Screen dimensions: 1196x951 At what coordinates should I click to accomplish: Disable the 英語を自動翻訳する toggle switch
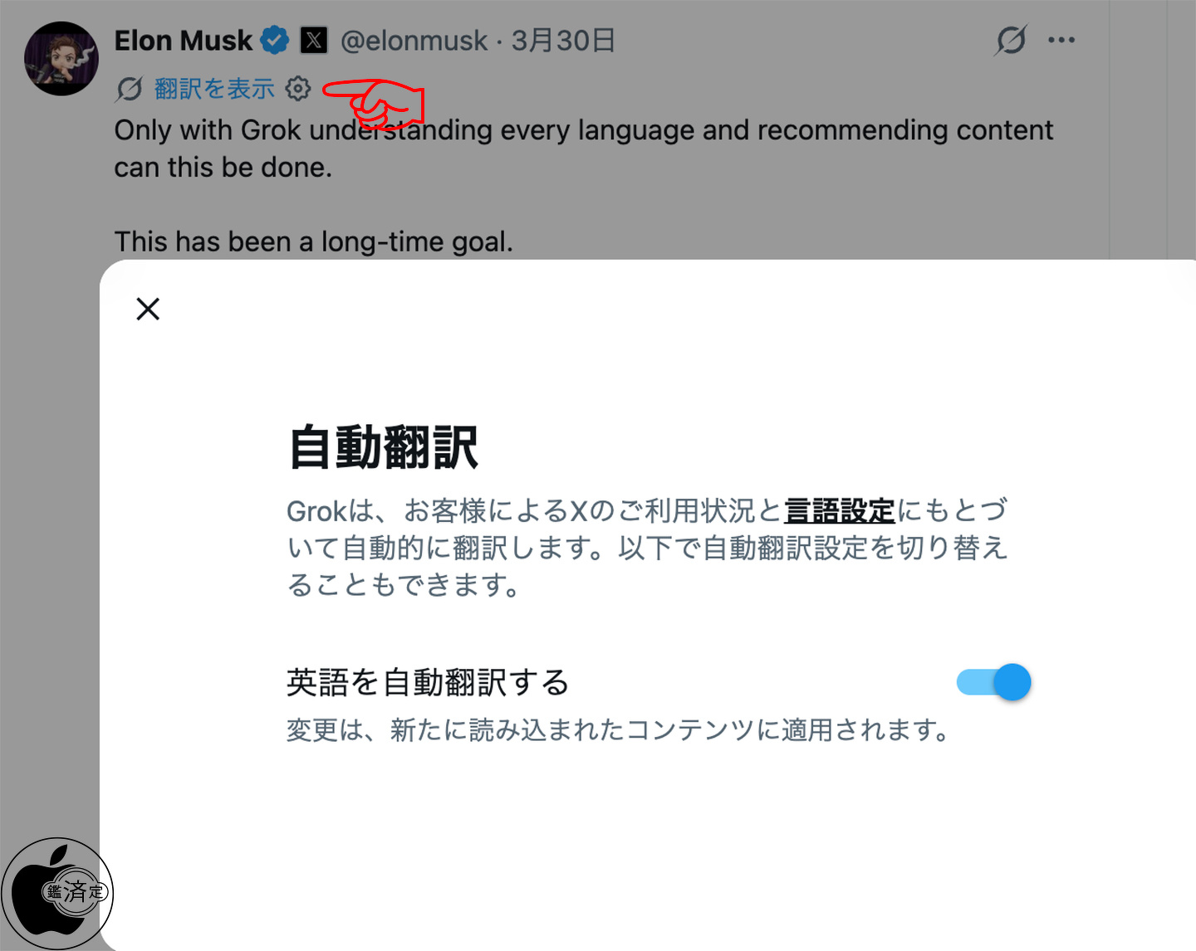(993, 682)
